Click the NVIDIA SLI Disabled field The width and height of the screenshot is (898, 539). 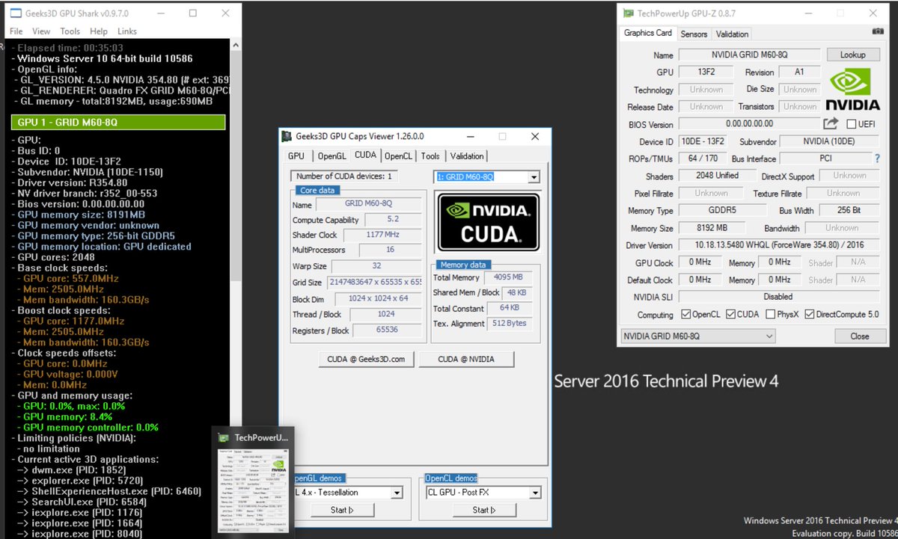[779, 297]
